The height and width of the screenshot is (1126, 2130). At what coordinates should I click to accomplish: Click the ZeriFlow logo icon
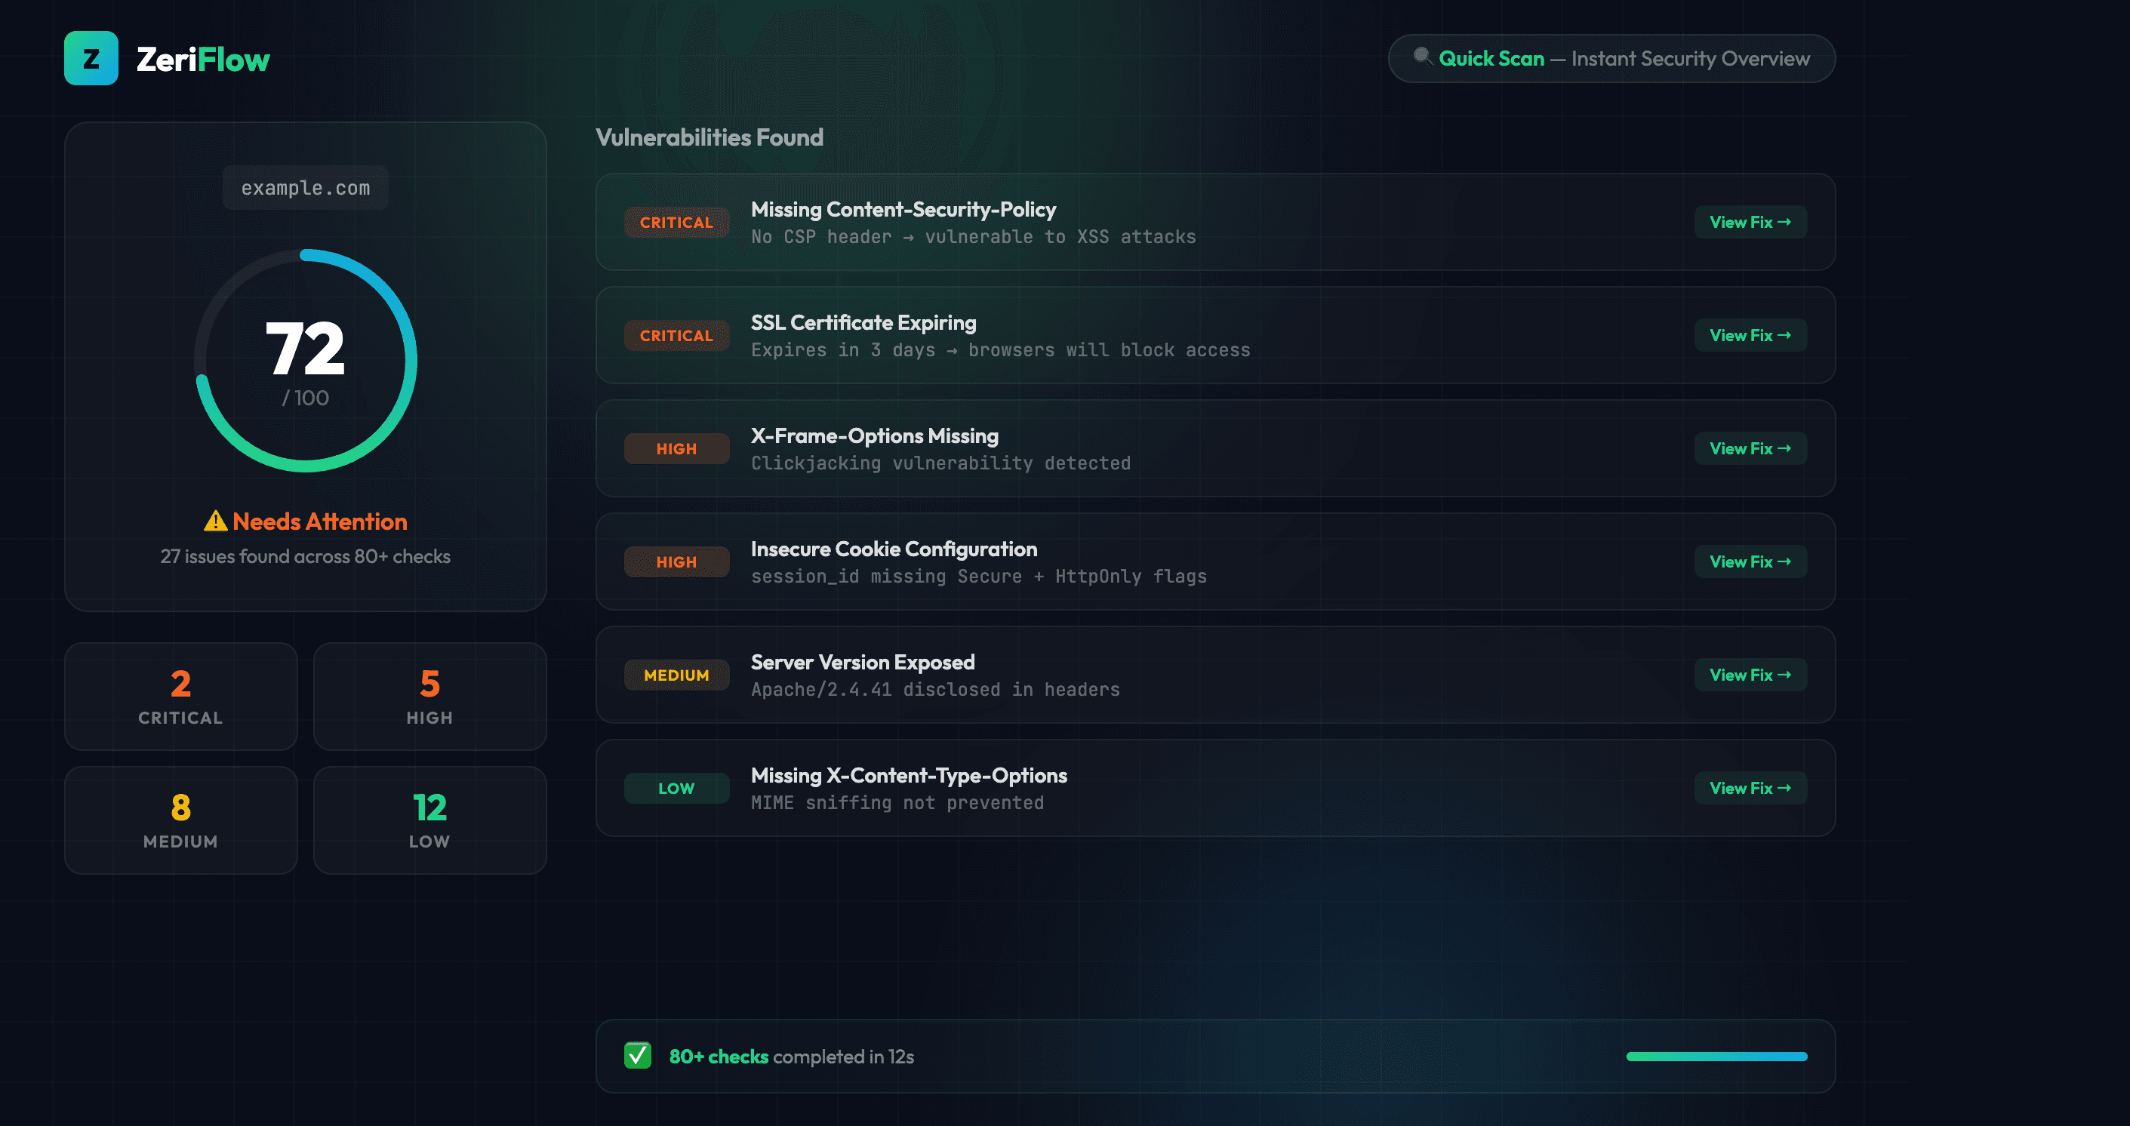[x=91, y=58]
